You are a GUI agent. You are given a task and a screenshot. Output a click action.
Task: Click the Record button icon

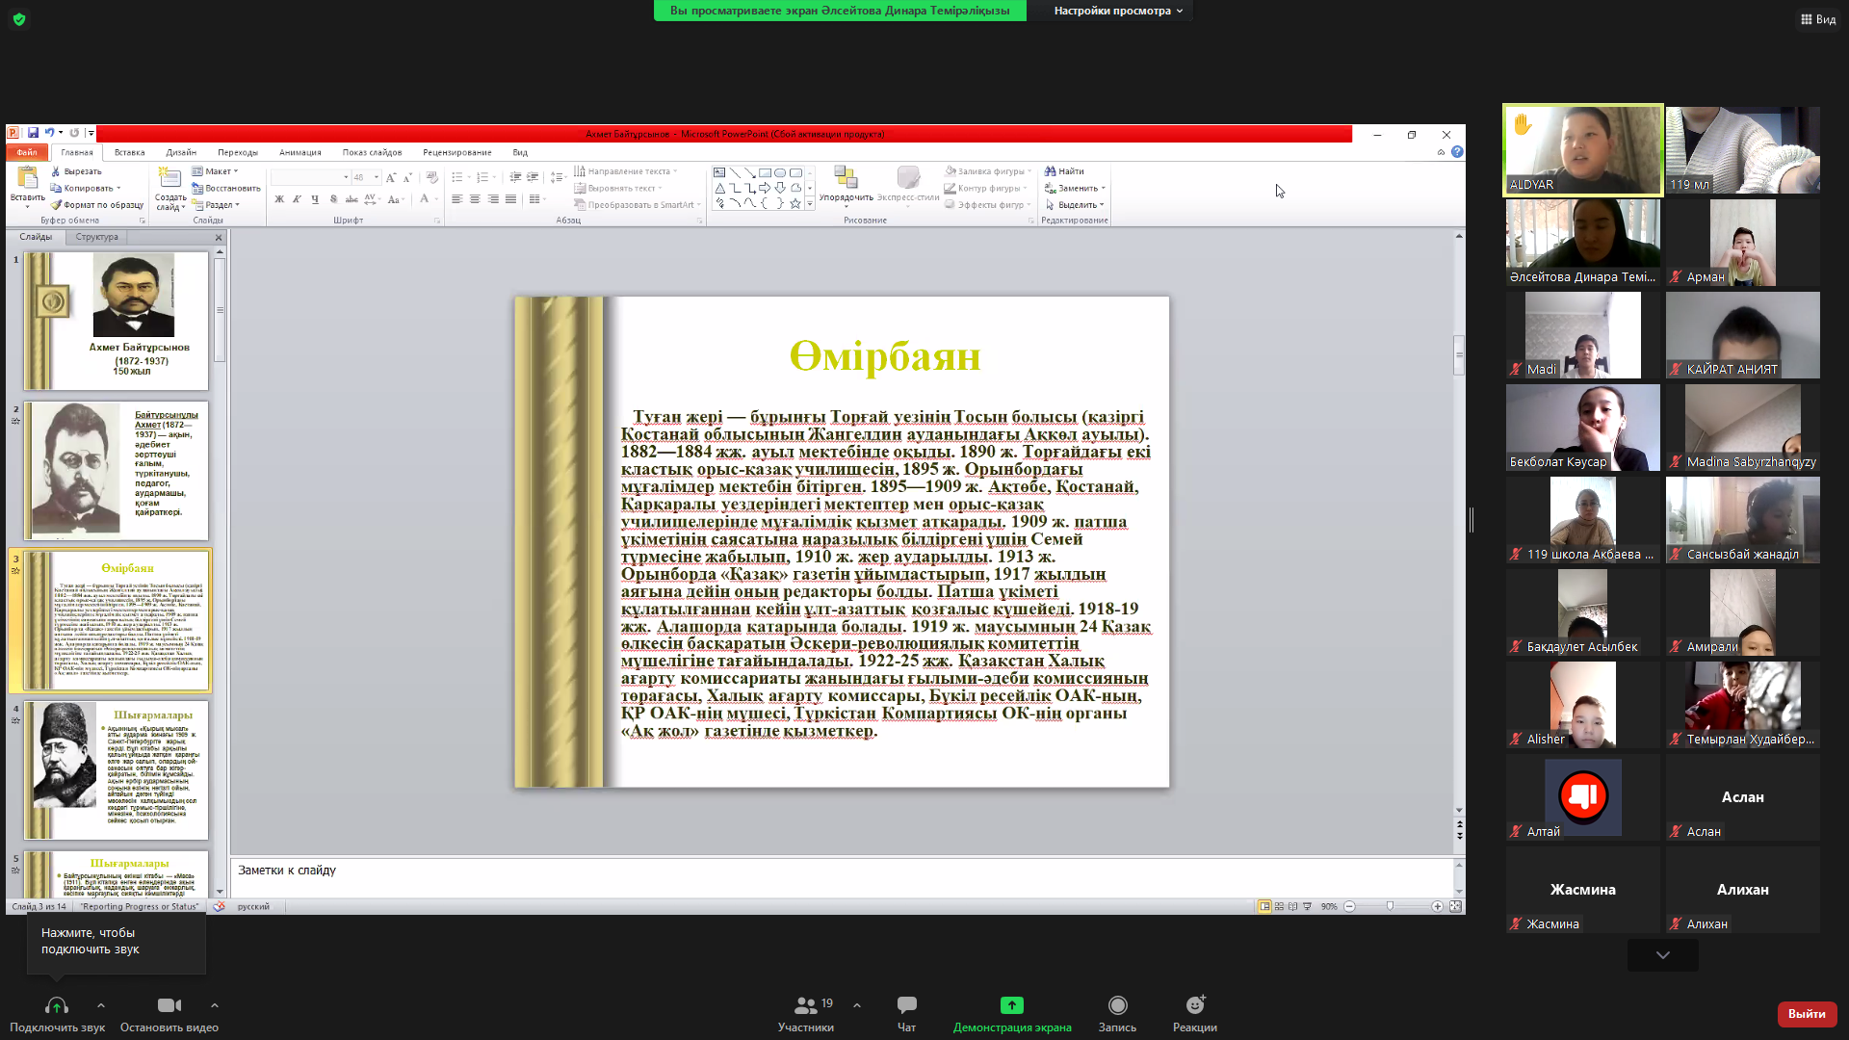tap(1117, 1006)
